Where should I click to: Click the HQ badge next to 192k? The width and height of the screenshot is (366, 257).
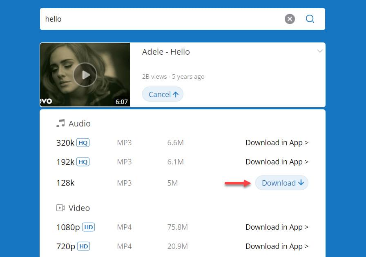pos(83,162)
